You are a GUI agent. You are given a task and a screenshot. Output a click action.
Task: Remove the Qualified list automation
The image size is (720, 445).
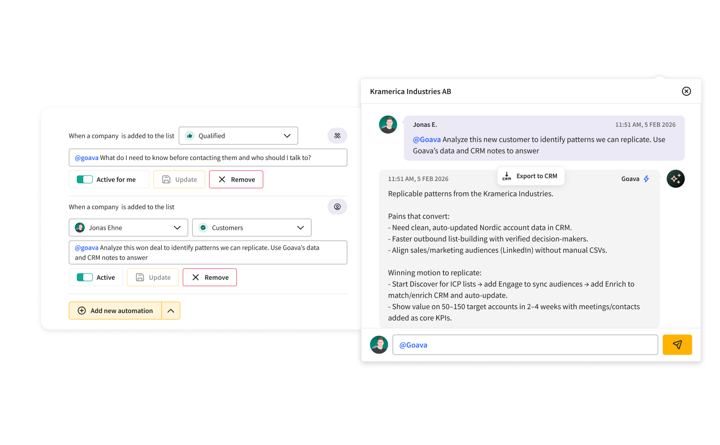pos(236,180)
